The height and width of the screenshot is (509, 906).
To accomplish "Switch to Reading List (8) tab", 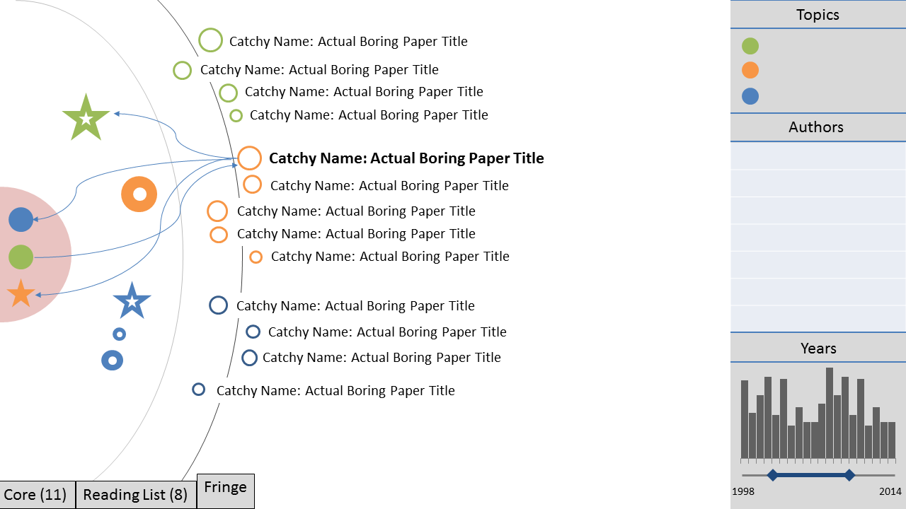I will click(136, 495).
